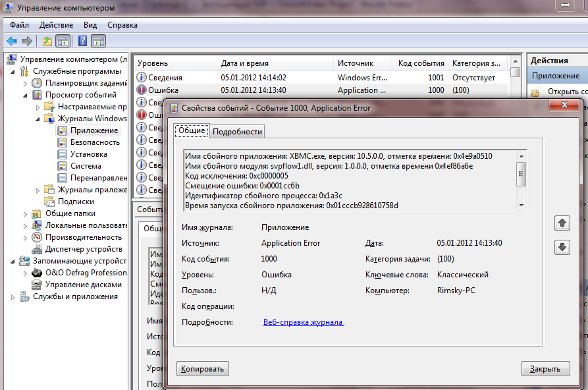This screenshot has width=588, height=390.
Task: Click the Back arrow toolbar icon
Action: 11,42
